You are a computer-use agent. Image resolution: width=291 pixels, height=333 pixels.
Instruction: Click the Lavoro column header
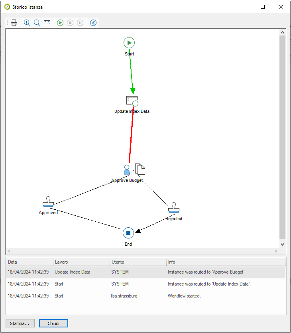81,262
